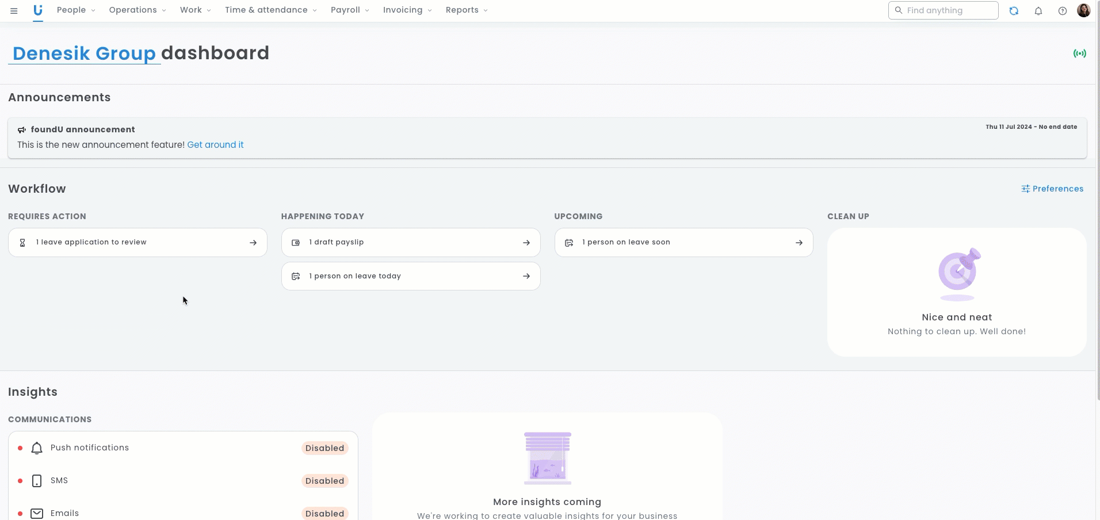Open the Reports menu
The width and height of the screenshot is (1100, 520).
tap(466, 10)
